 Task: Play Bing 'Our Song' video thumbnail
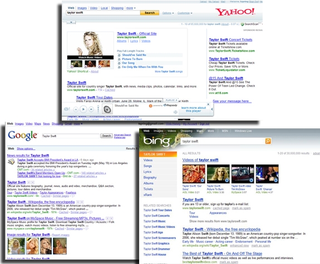pos(194,174)
